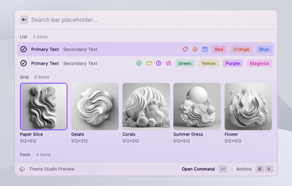Click the K key badge
This screenshot has height=186, width=292.
(x=269, y=169)
